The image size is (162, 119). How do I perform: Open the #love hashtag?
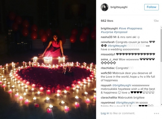pyautogui.click(x=122, y=28)
